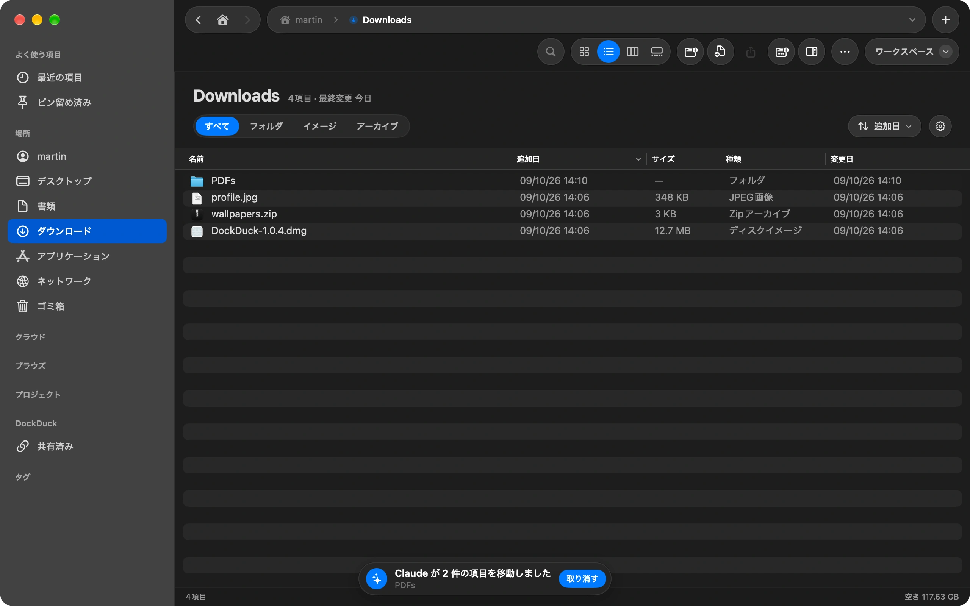Viewport: 970px width, 606px height.
Task: Create a new folder with toolbar icon
Action: click(691, 52)
